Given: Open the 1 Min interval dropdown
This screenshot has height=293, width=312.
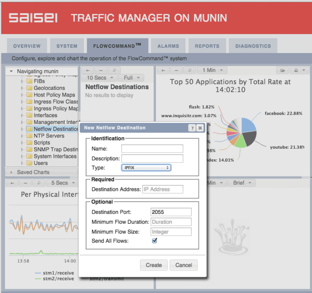Looking at the screenshot, I should 212,70.
